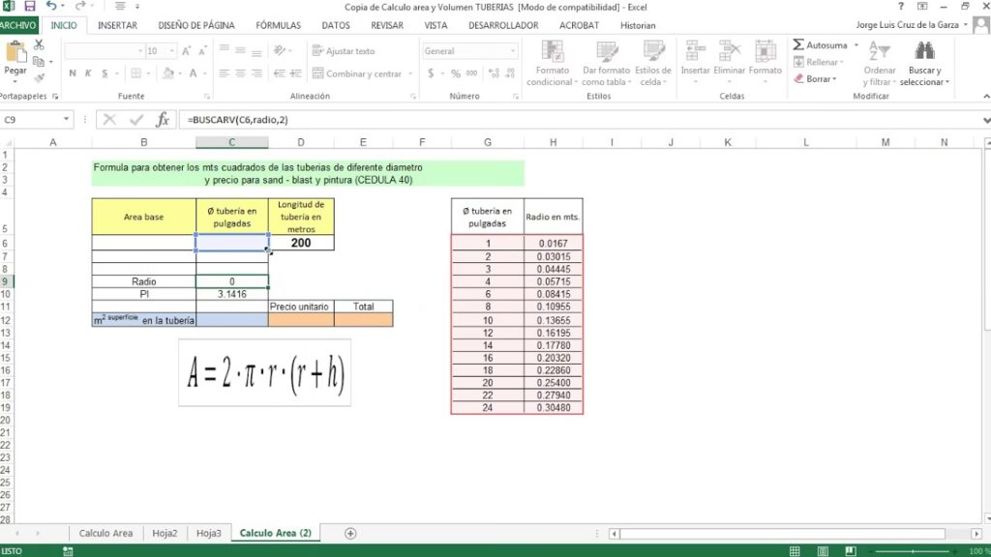Click the Insert Function fx icon
This screenshot has width=991, height=557.
[x=163, y=120]
